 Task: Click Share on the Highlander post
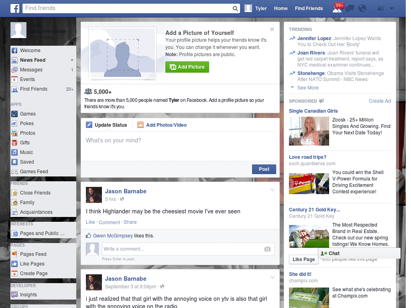coord(130,222)
